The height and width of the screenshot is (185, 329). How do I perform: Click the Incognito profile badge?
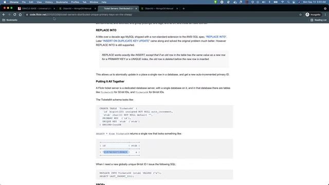coord(313,14)
